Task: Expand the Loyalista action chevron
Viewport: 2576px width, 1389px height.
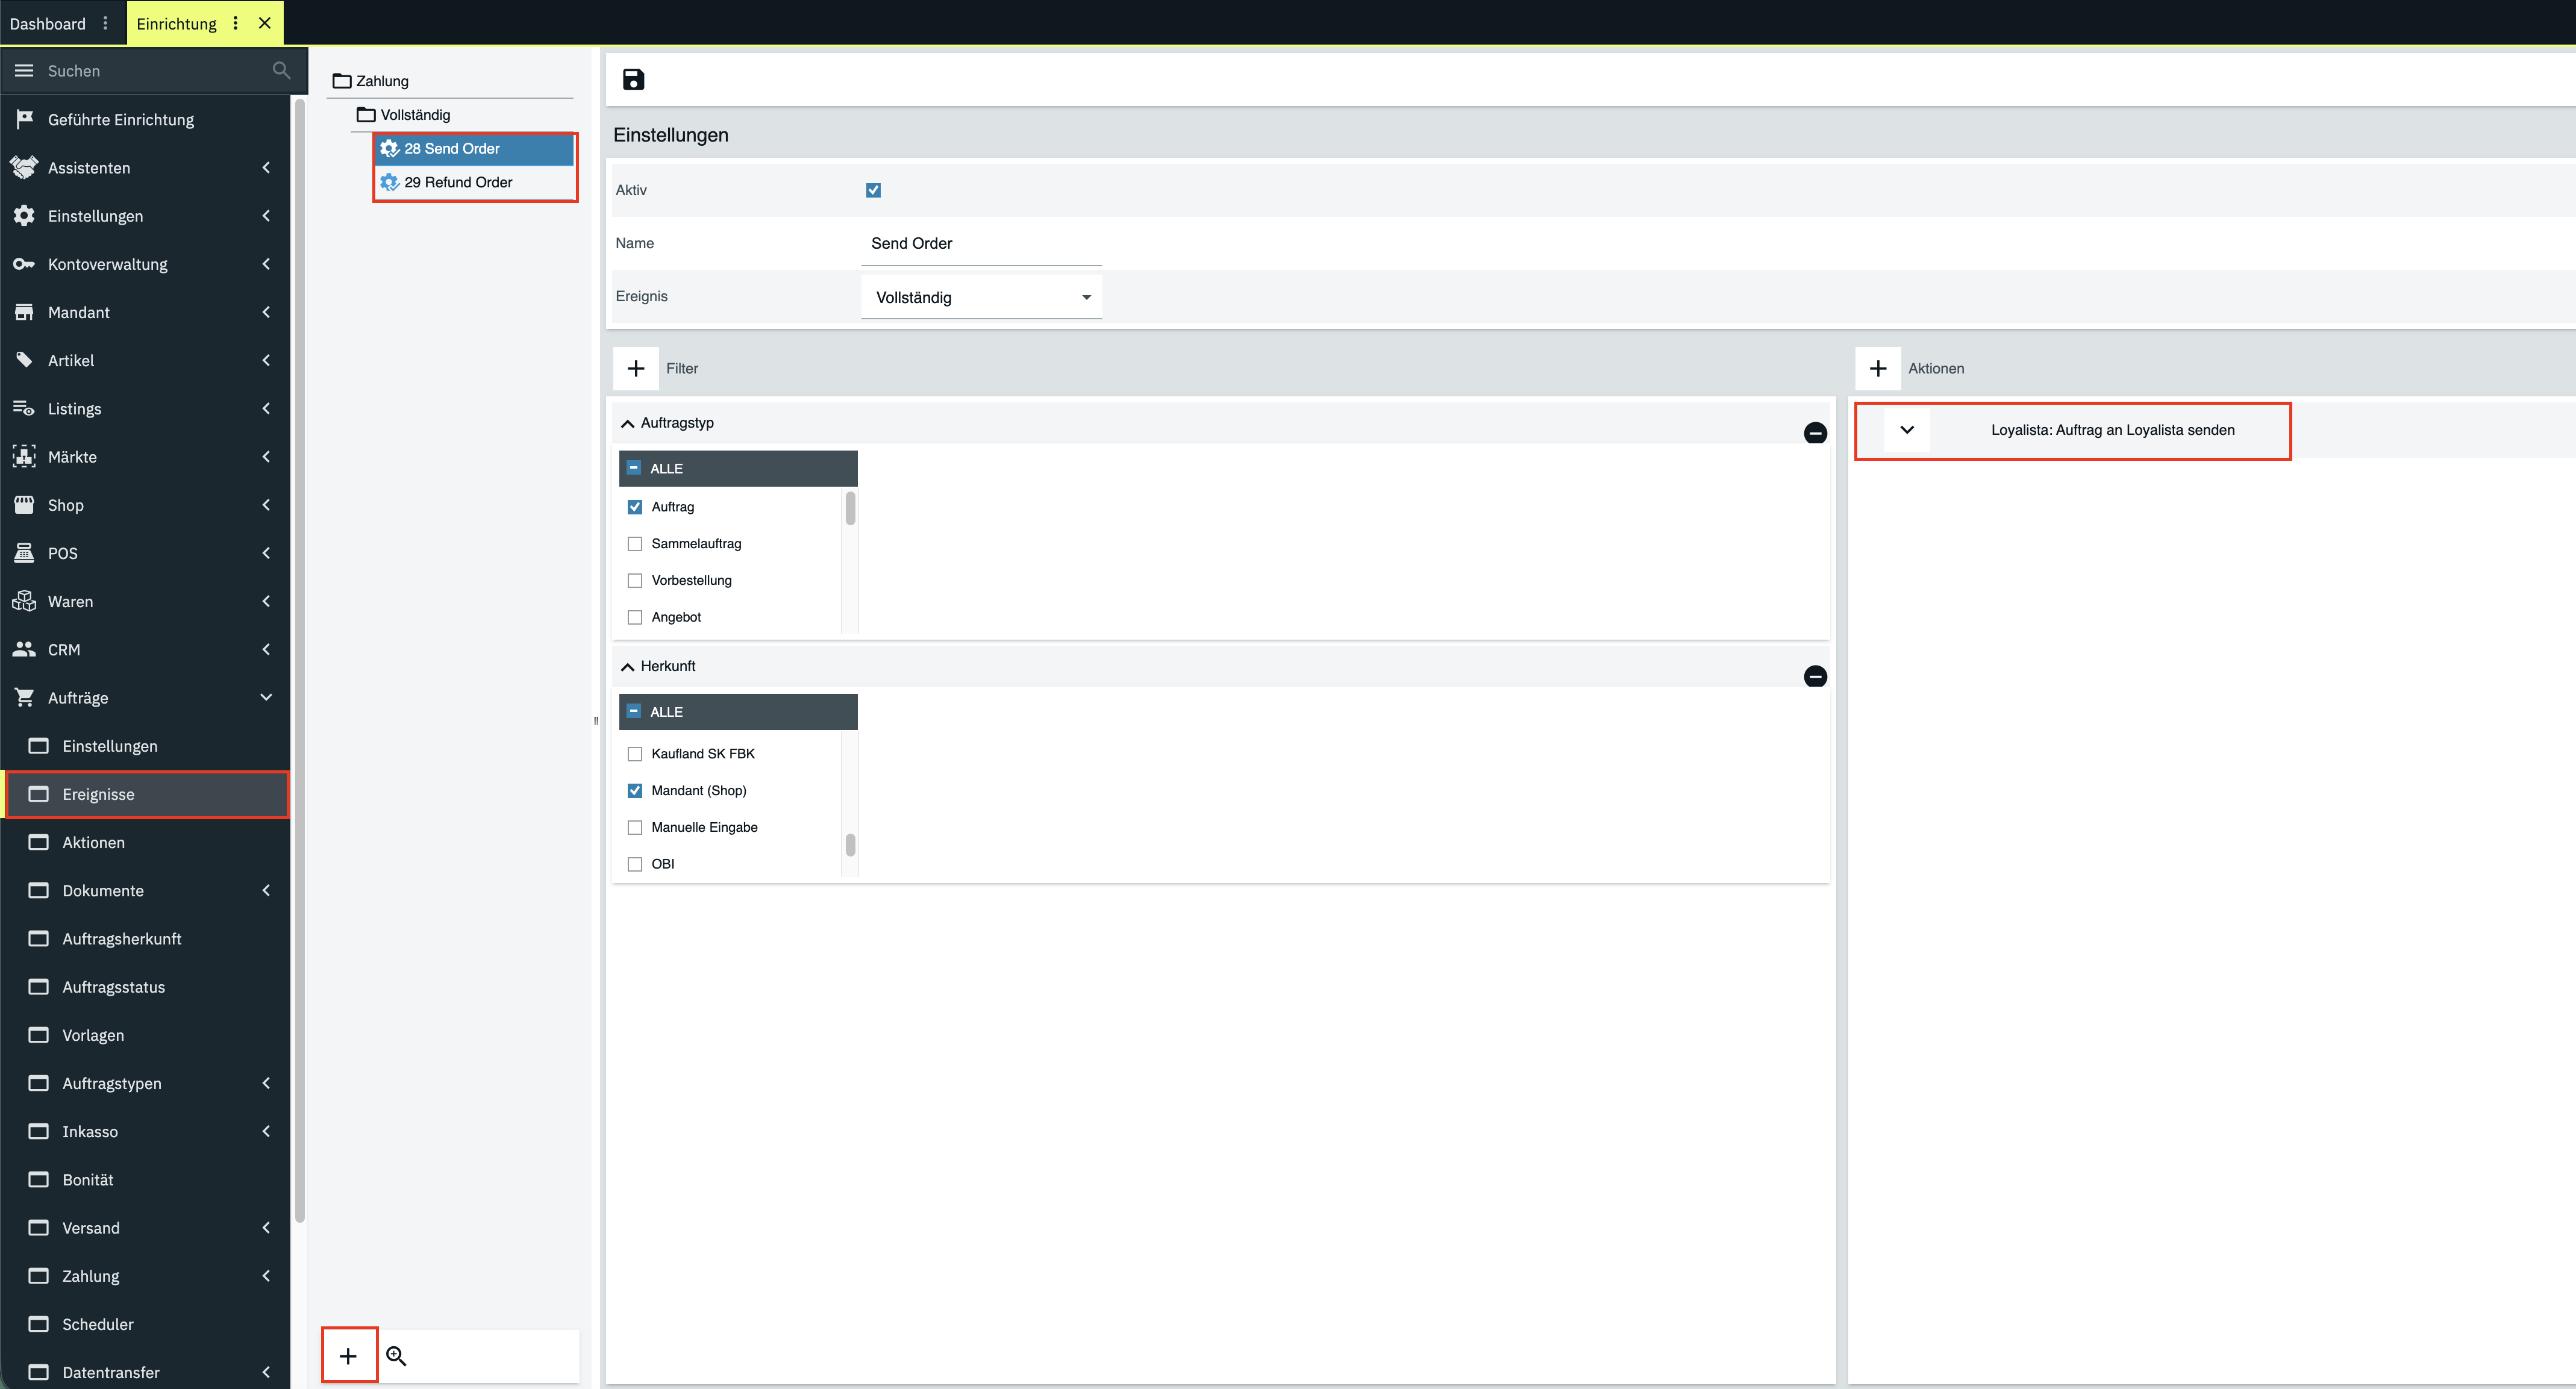Action: 1906,430
